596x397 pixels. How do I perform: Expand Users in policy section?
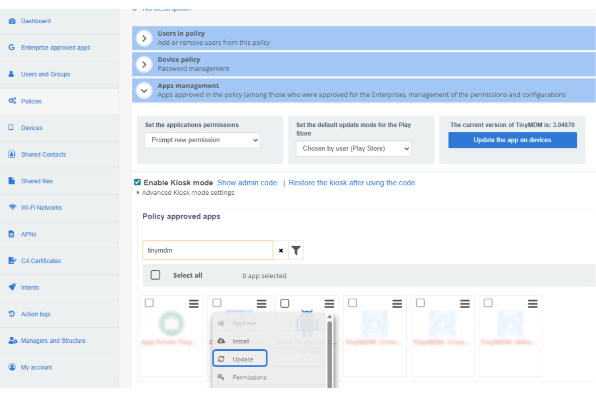pyautogui.click(x=144, y=39)
